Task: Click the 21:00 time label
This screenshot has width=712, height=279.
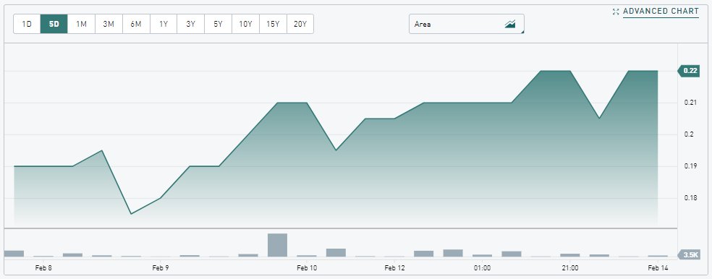Action: point(570,268)
